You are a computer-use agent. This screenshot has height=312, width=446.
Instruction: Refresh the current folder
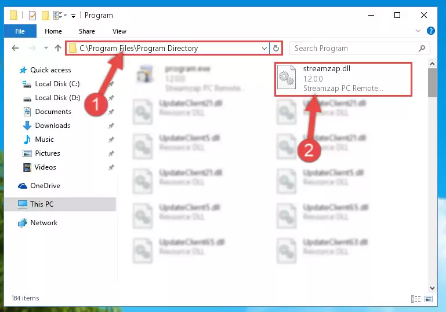pos(276,48)
